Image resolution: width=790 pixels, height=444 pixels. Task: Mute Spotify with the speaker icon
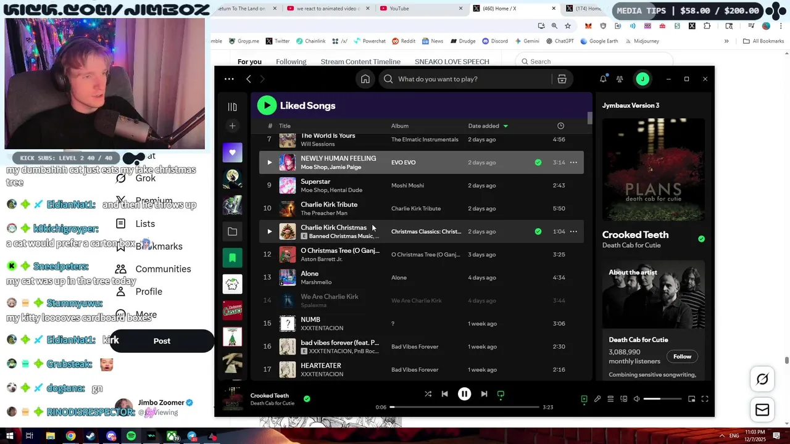click(x=637, y=399)
